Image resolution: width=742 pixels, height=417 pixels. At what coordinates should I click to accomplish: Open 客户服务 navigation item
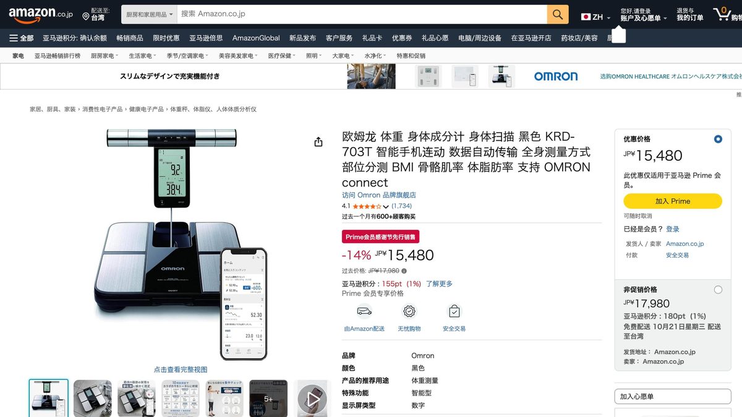(339, 38)
